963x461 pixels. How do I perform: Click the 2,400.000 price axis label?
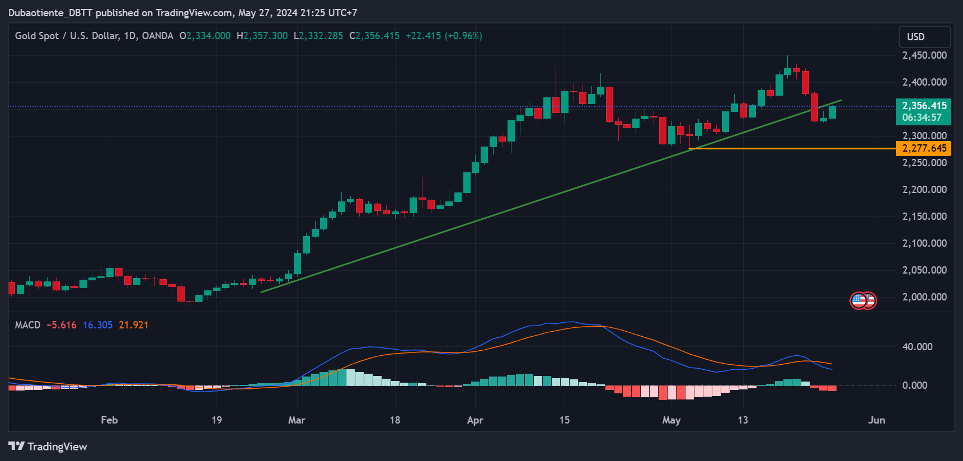coord(924,82)
